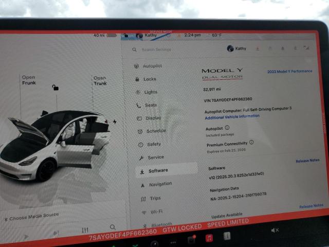Tap the charge port lightning bolt icon
This screenshot has height=247, width=329.
tap(115, 121)
